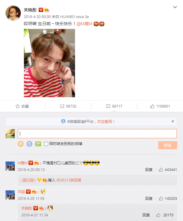
Task: Toggle 同时转发到我的微博 checkbox
Action: point(46,144)
